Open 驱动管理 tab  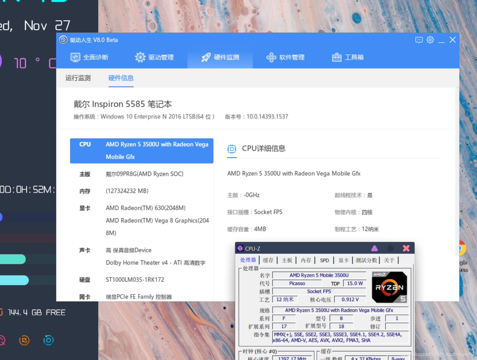click(x=154, y=57)
